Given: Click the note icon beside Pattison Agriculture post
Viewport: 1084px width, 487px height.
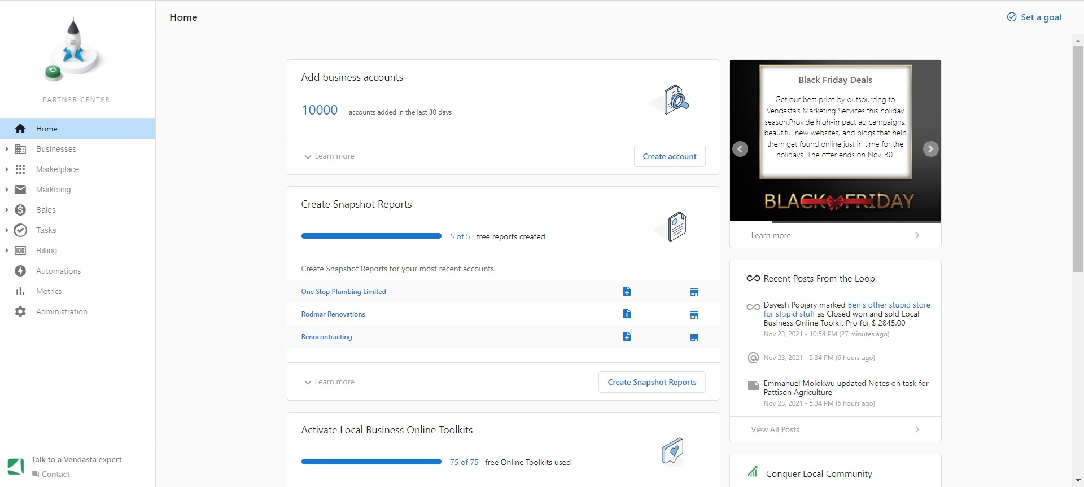Looking at the screenshot, I should pyautogui.click(x=753, y=385).
